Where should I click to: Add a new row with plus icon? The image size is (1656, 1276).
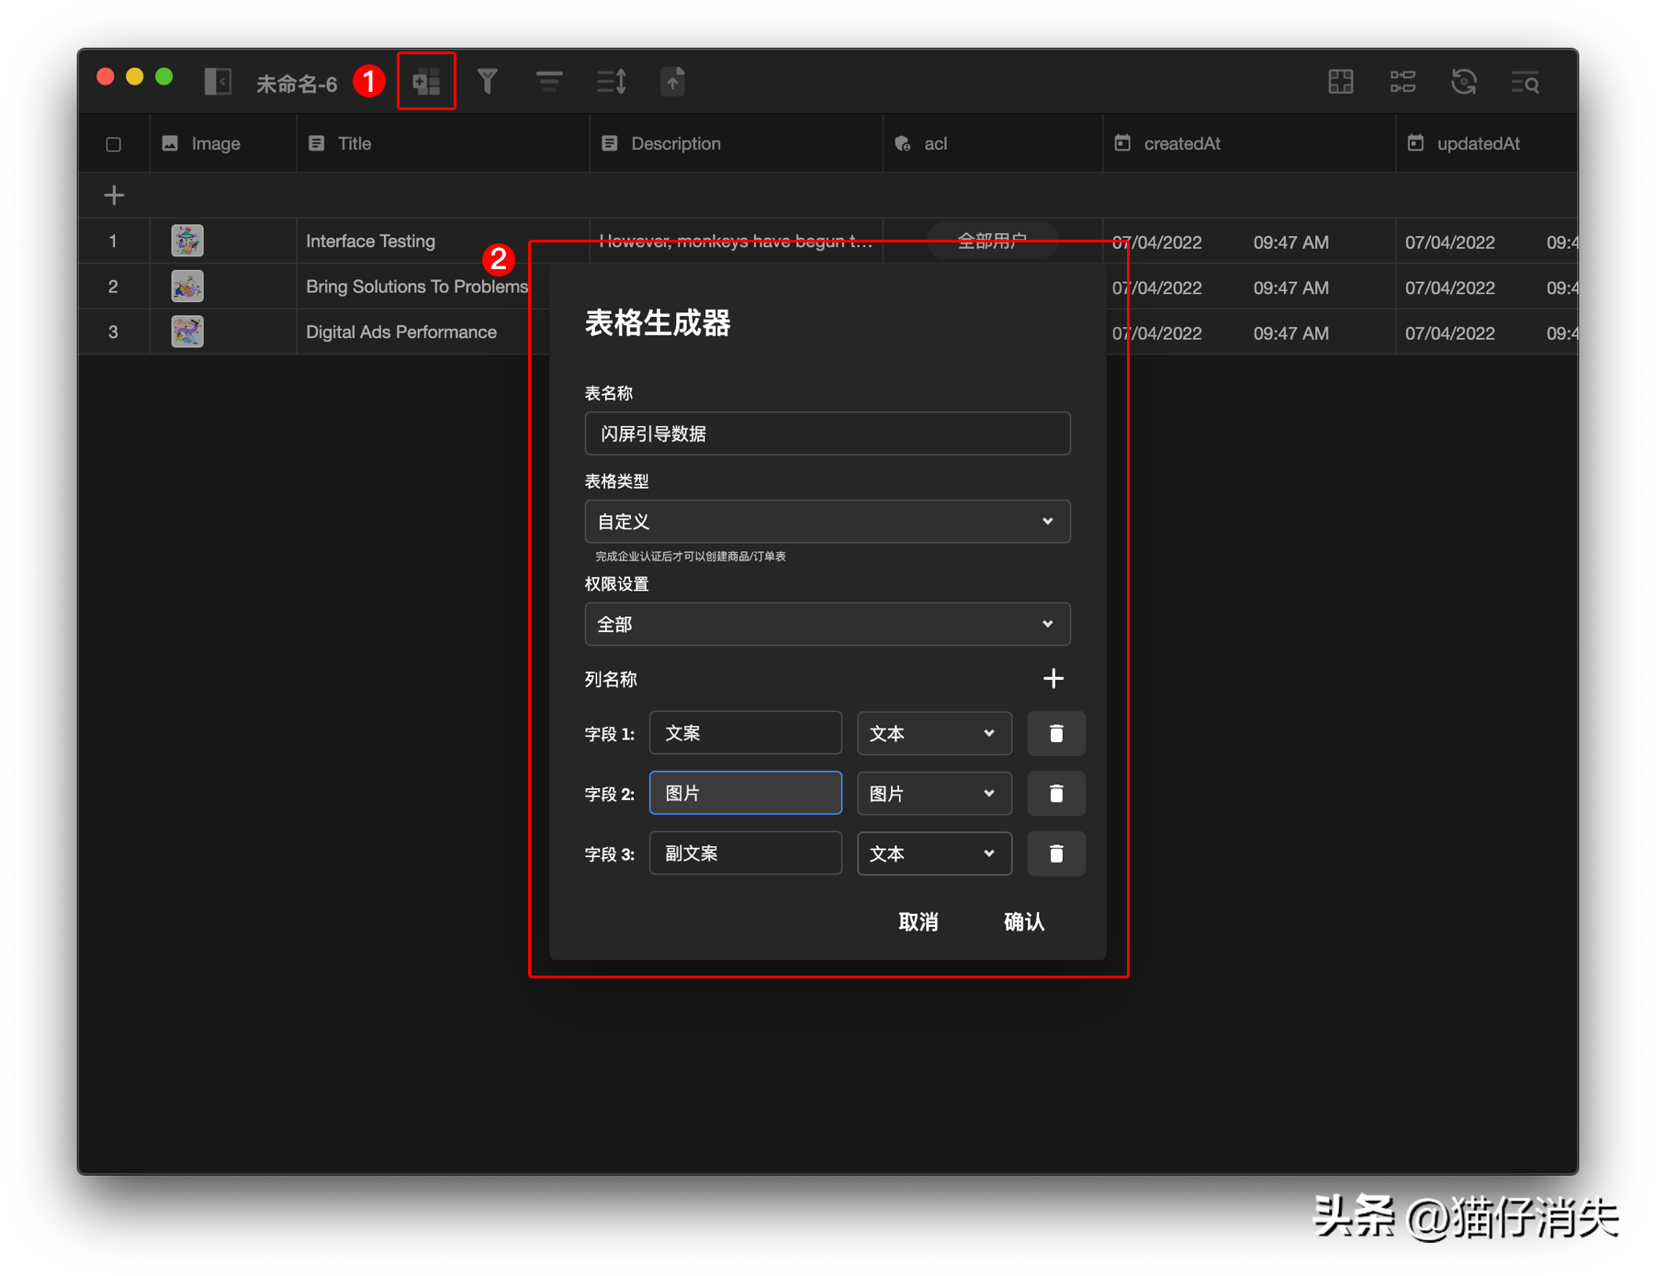coord(114,195)
